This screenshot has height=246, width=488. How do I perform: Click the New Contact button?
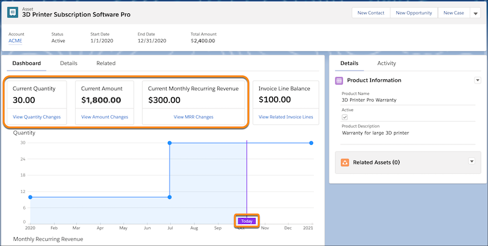(371, 13)
